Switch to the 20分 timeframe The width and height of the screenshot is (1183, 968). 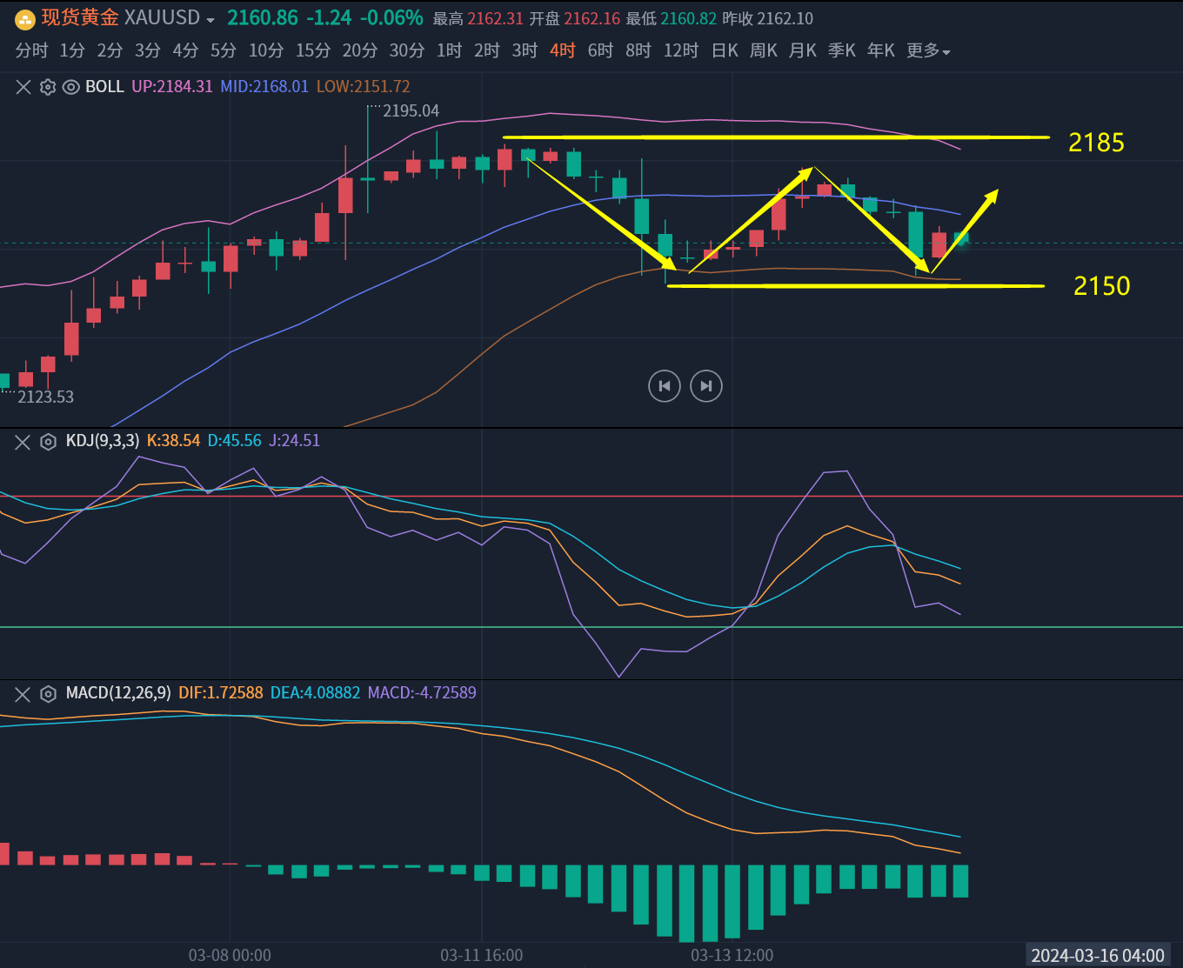point(360,51)
